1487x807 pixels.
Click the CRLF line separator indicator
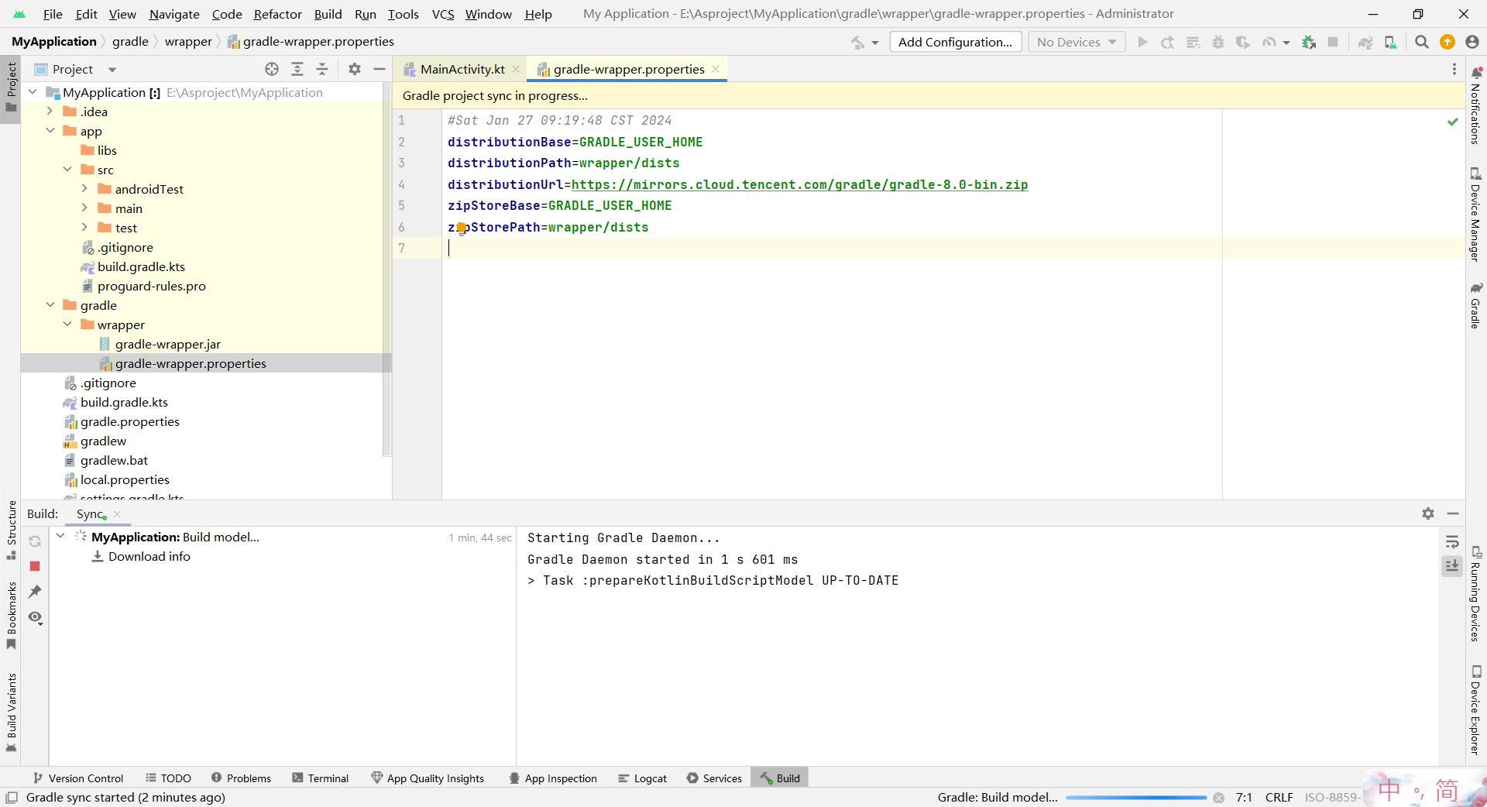pyautogui.click(x=1279, y=798)
